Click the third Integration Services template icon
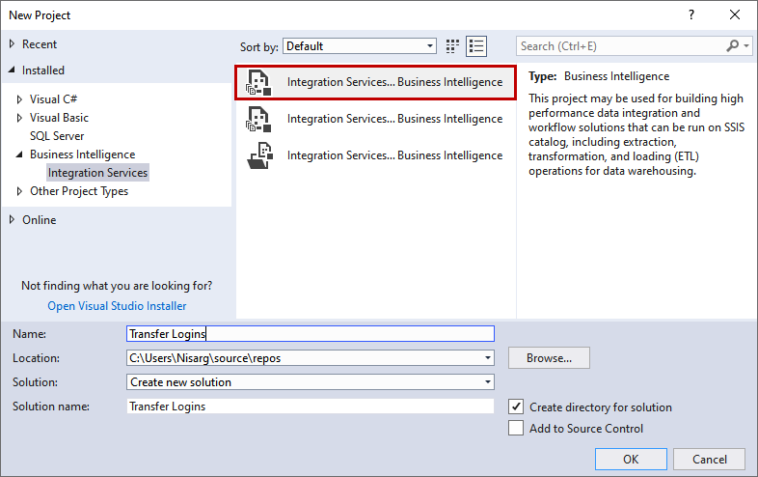Screen dimensions: 758x477 (x=258, y=155)
